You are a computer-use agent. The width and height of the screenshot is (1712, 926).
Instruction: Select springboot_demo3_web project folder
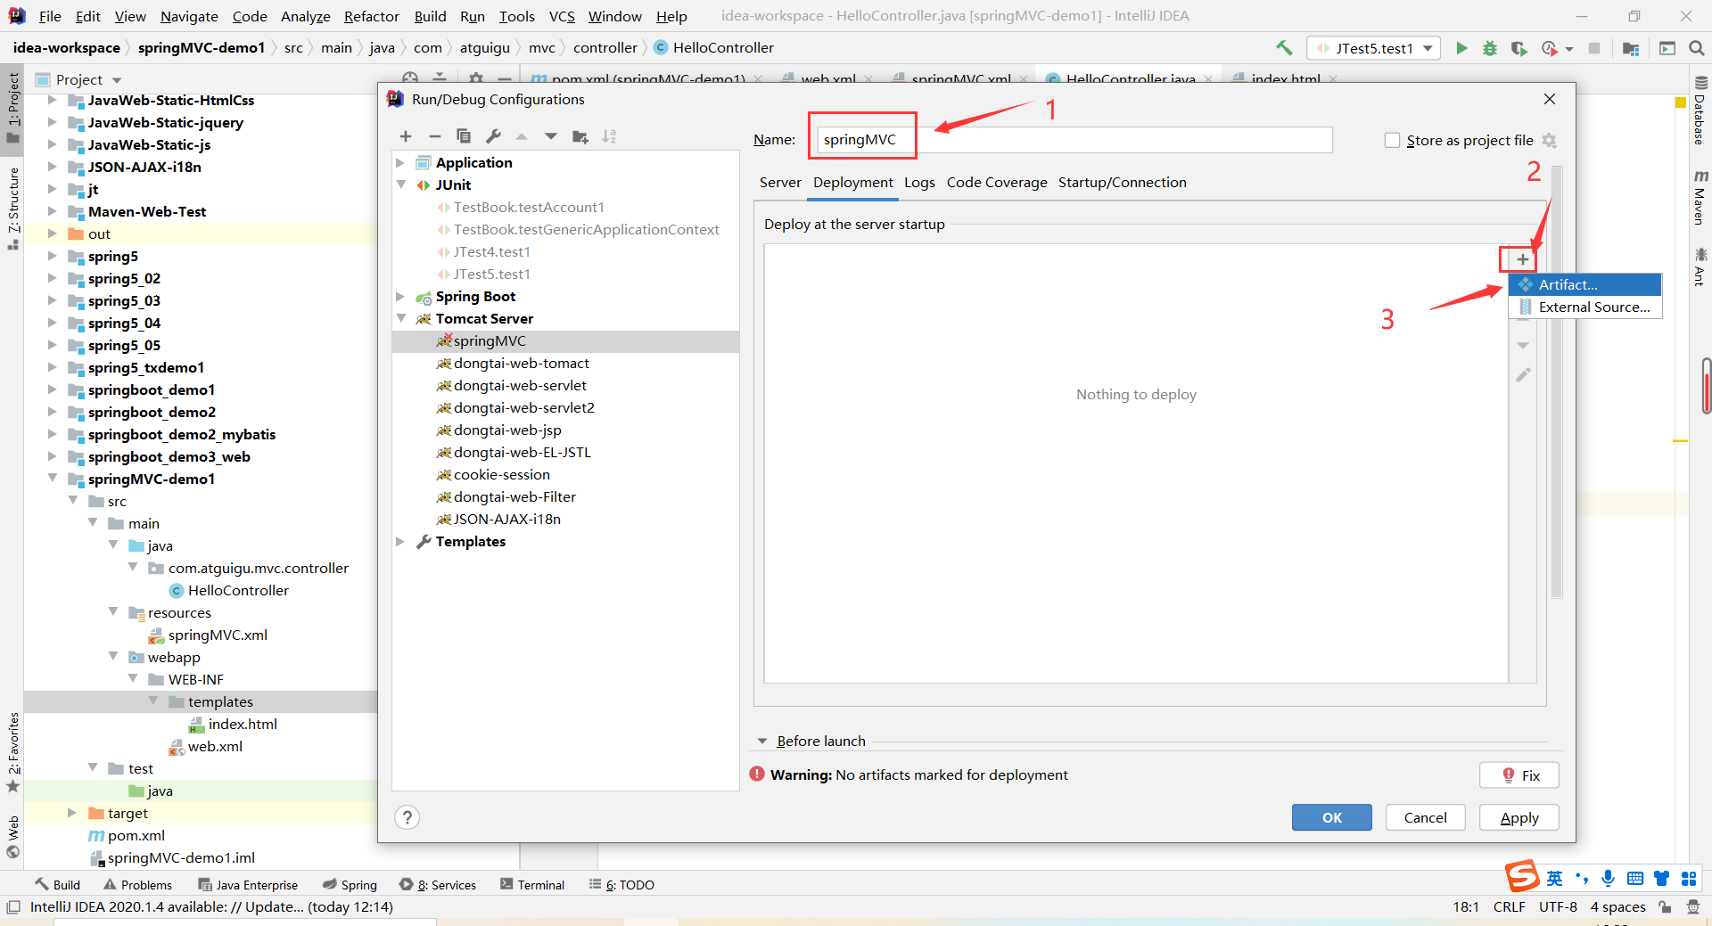pos(169,457)
